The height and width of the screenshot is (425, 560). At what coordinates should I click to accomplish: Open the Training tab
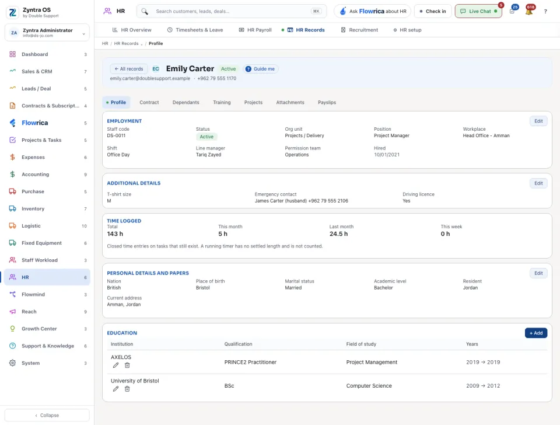pos(222,102)
